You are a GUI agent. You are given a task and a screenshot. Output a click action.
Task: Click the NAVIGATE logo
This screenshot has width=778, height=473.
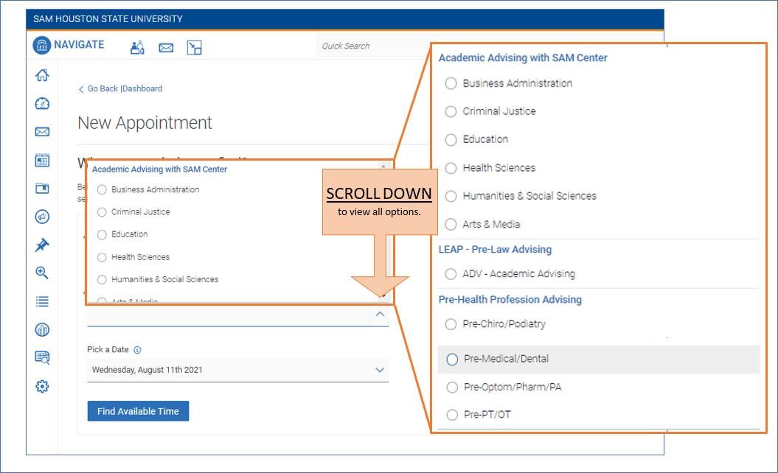(x=69, y=45)
